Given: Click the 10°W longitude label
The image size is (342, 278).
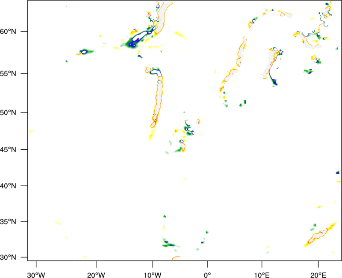Looking at the screenshot, I should click(x=153, y=275).
